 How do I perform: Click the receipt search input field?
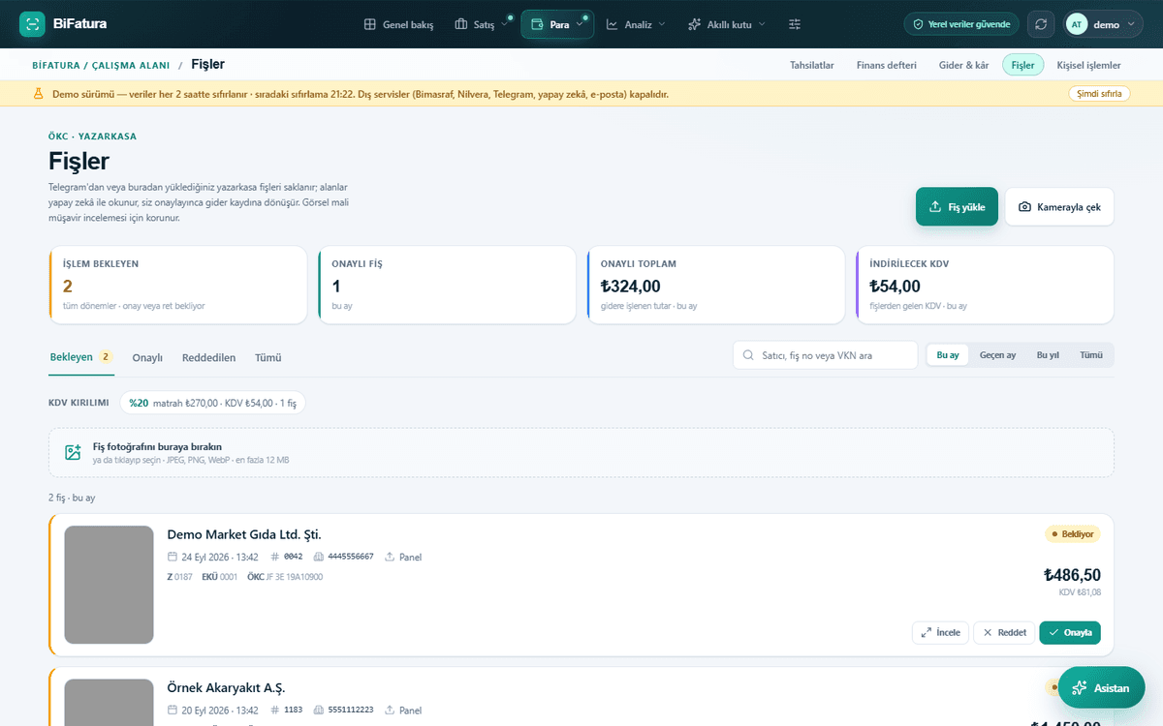(826, 355)
